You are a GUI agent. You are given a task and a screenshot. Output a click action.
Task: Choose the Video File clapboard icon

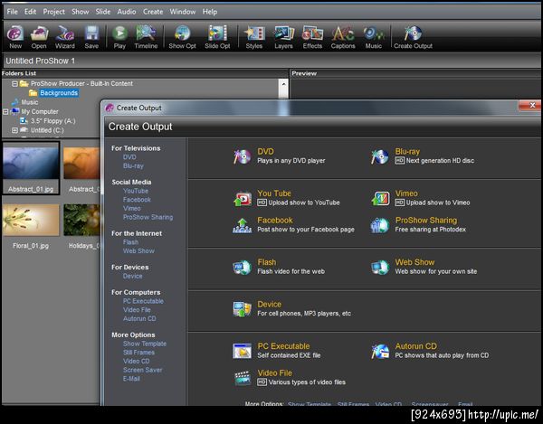[x=242, y=378]
